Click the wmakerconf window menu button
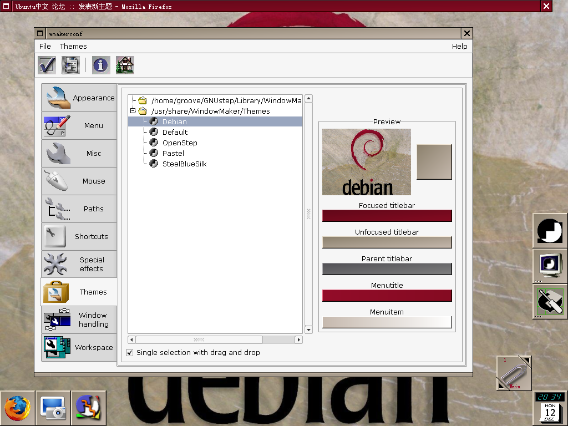Image resolution: width=568 pixels, height=426 pixels. coord(40,33)
